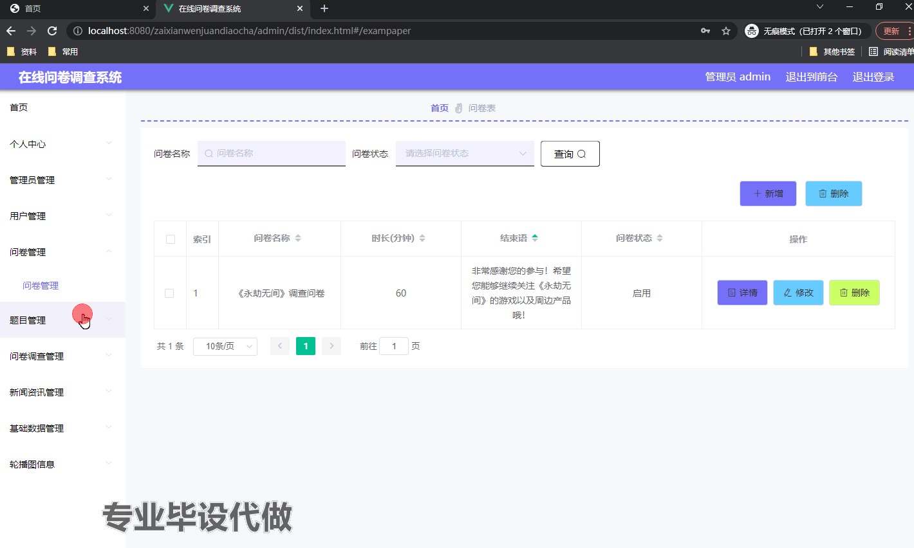Viewport: 914px width, 548px height.
Task: Open the 常用 bookmark folder
Action: coord(63,51)
